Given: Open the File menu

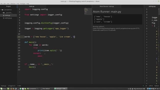Looking at the screenshot, I should click(1, 3).
